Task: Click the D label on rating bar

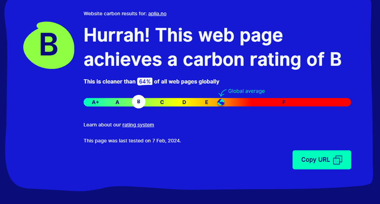Action: [184, 102]
